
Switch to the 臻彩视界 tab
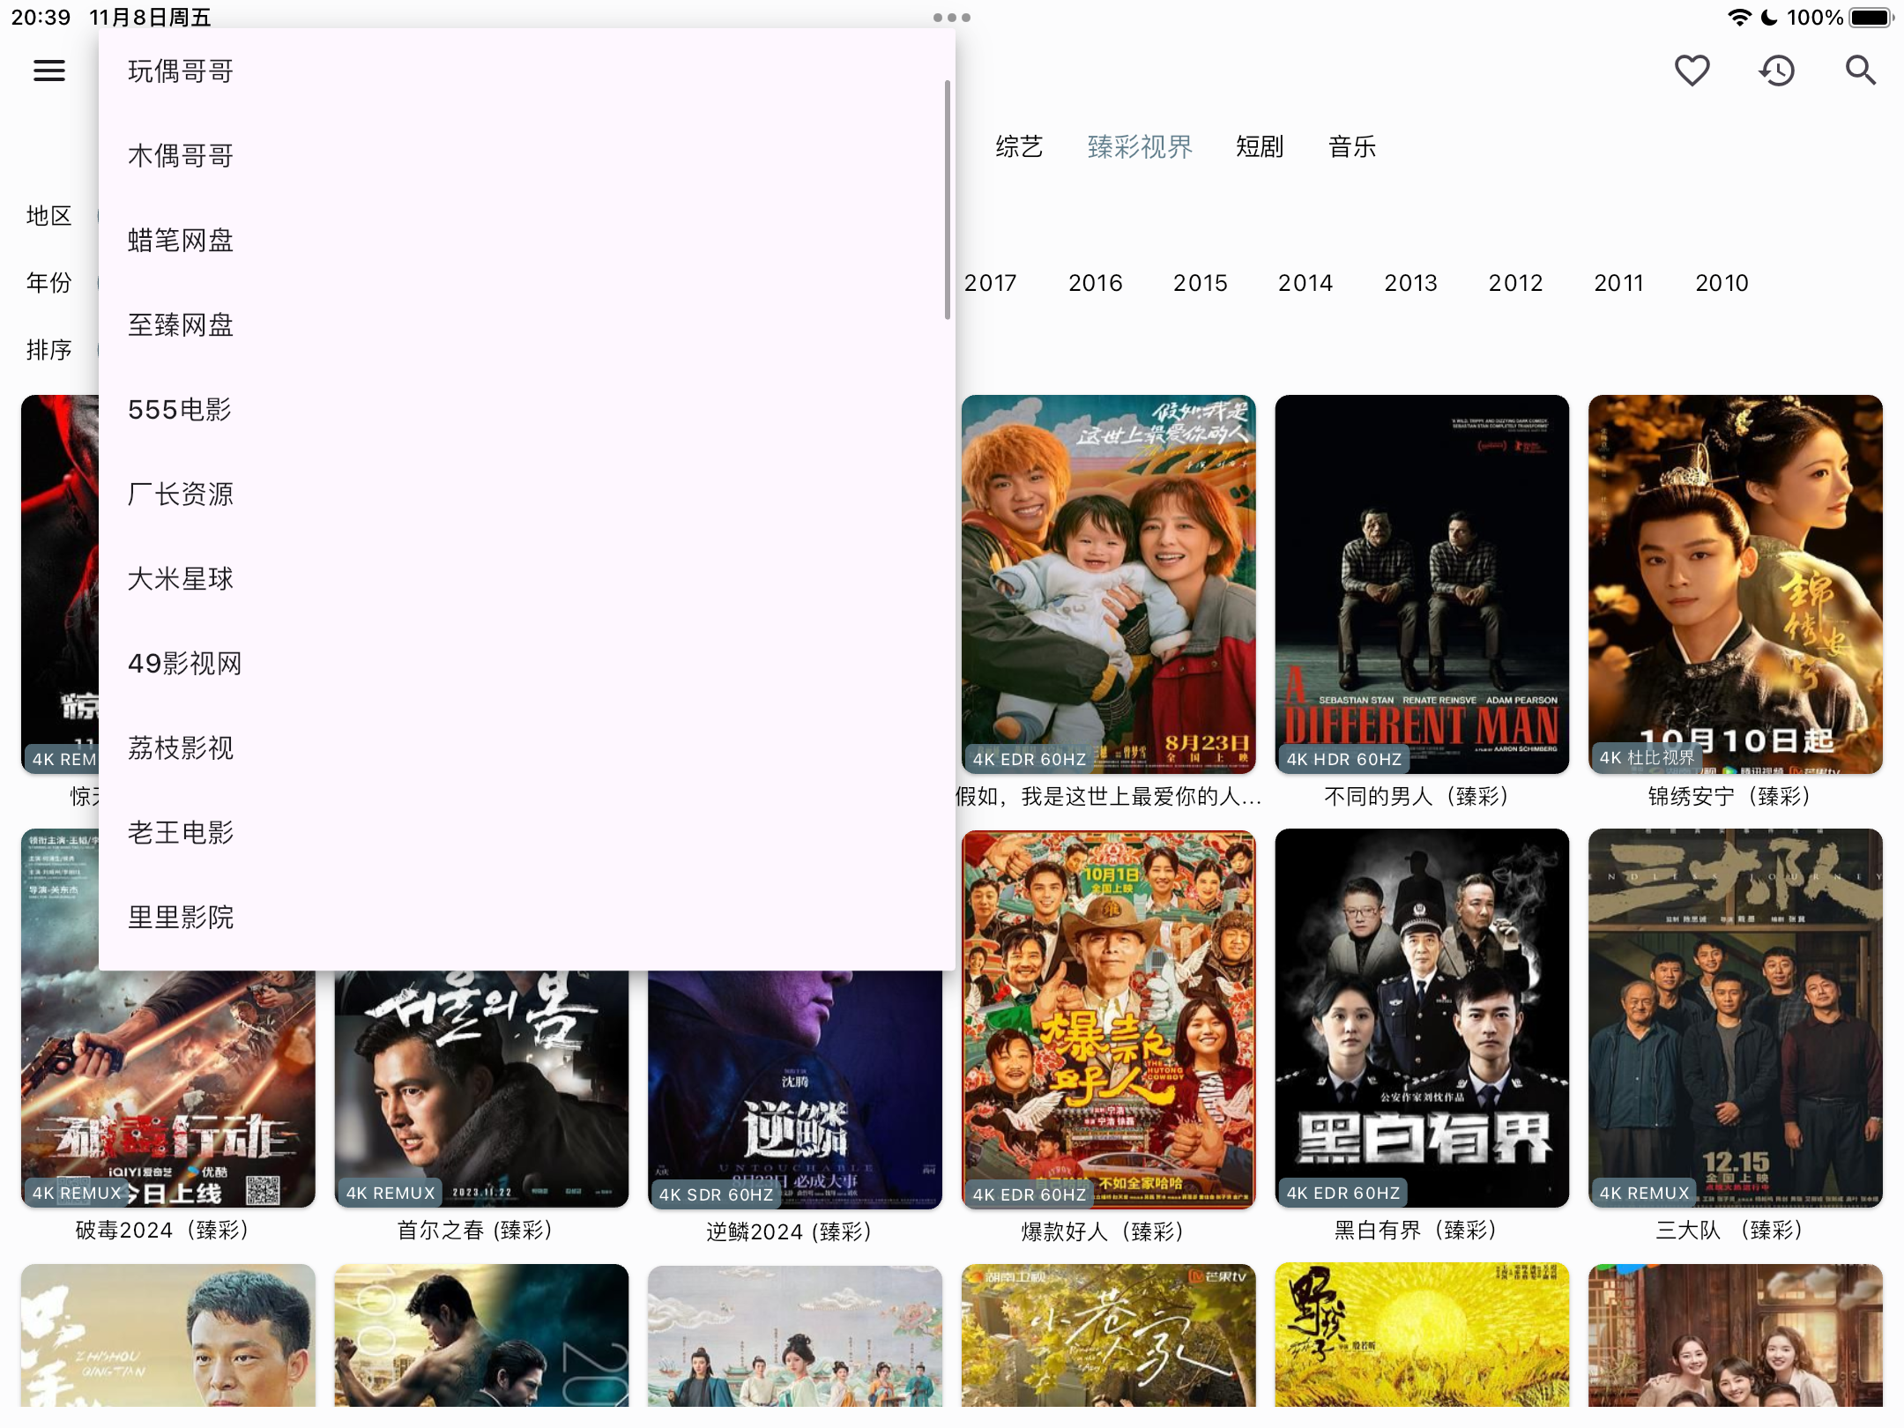[1140, 147]
